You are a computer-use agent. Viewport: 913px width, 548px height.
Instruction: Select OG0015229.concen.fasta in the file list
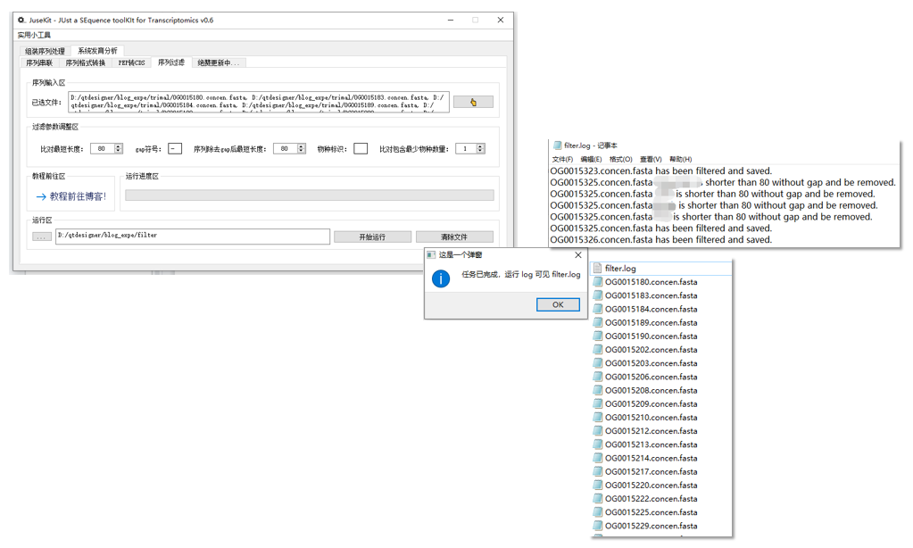click(x=651, y=526)
